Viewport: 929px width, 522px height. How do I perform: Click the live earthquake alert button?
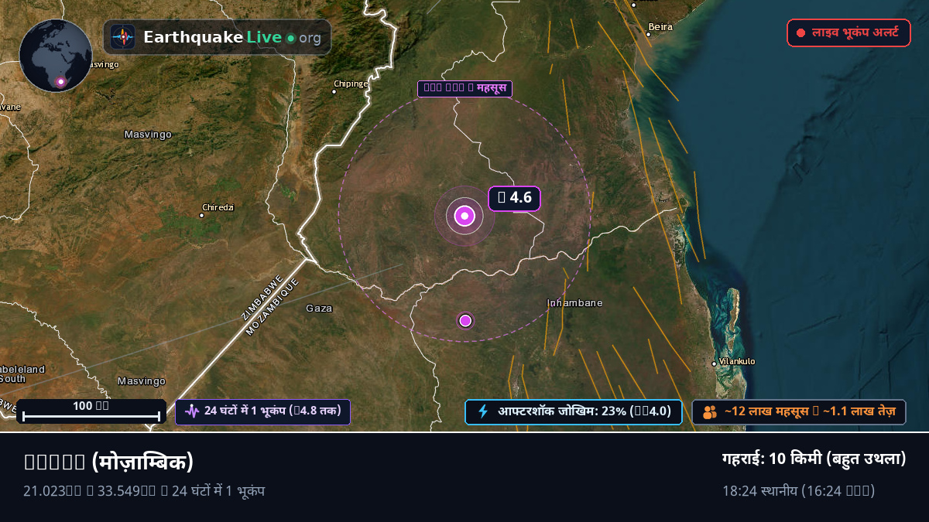click(848, 33)
